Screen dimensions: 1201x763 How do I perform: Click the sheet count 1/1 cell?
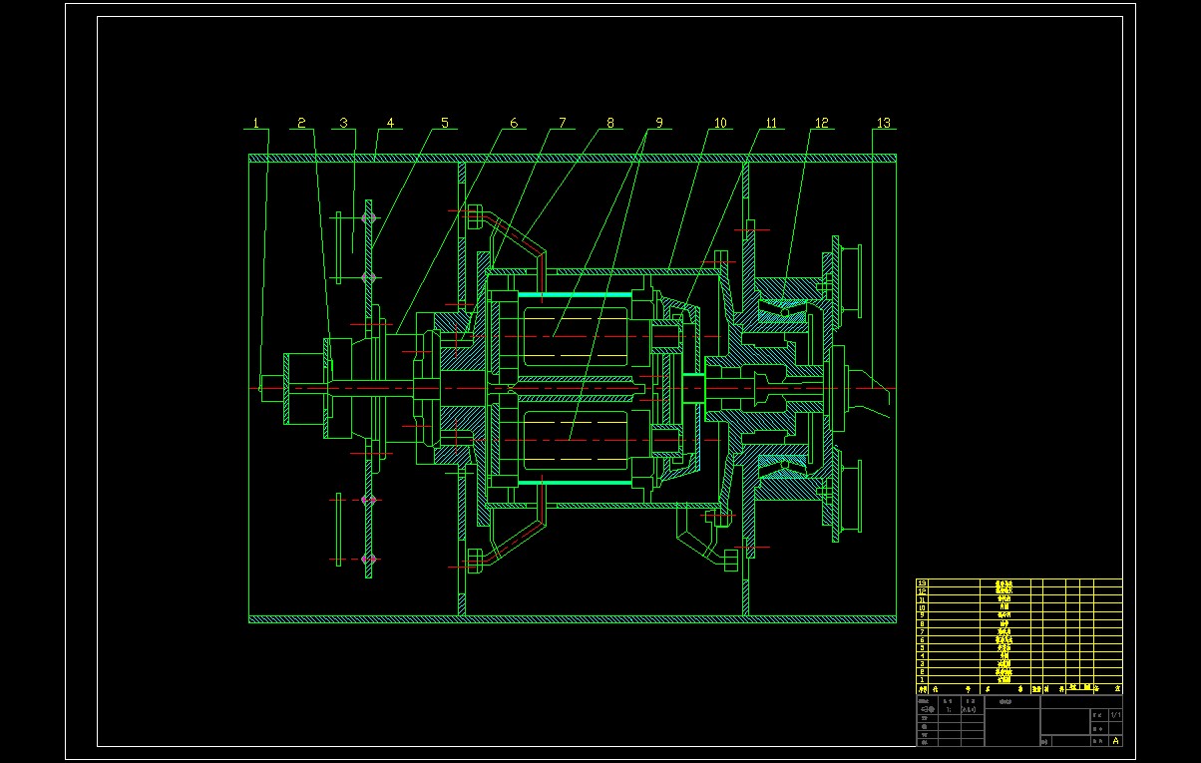[1115, 715]
